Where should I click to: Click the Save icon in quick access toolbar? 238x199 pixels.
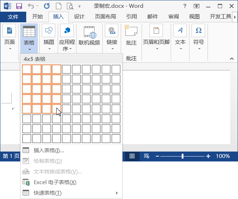(x=19, y=6)
